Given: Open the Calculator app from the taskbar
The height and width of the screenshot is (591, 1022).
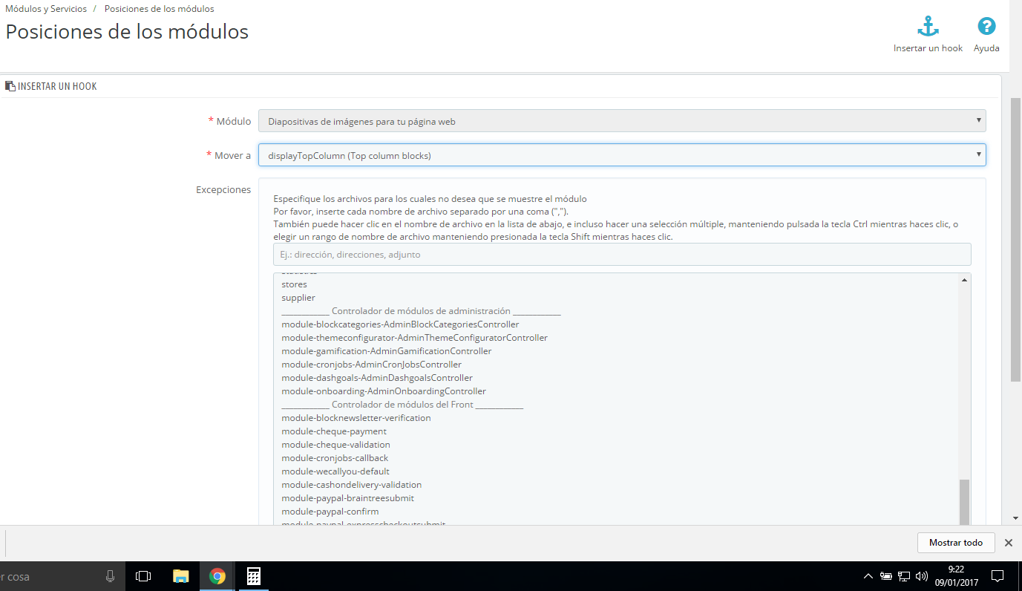Looking at the screenshot, I should (253, 576).
